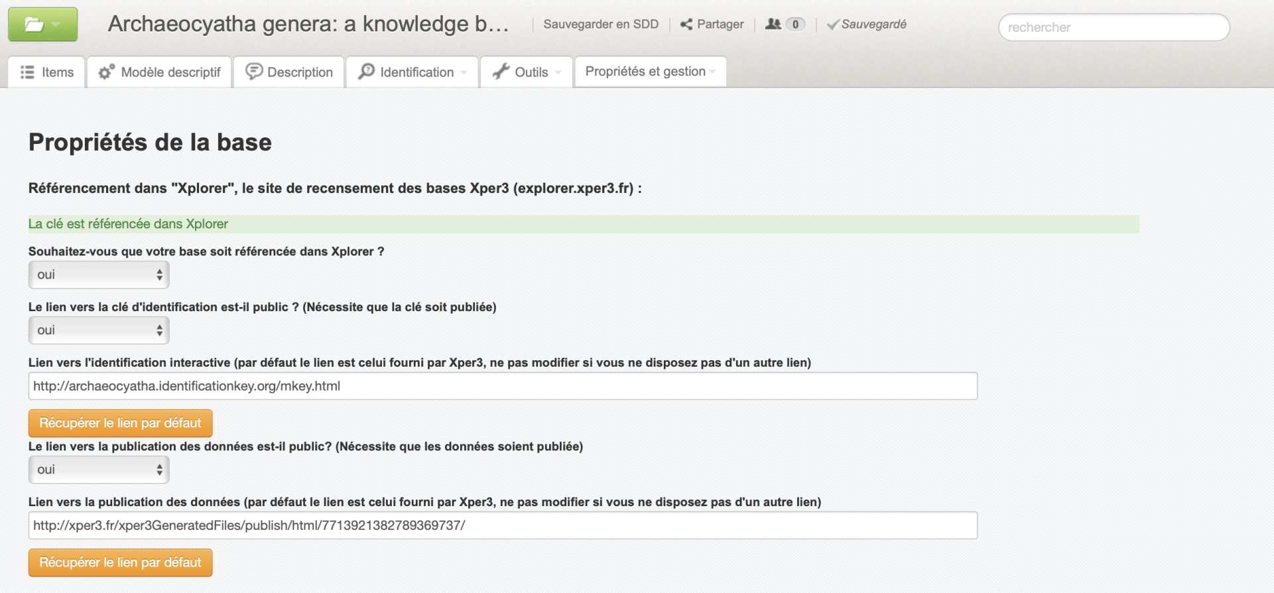Click the data publication URL field
1274x593 pixels.
tap(502, 525)
